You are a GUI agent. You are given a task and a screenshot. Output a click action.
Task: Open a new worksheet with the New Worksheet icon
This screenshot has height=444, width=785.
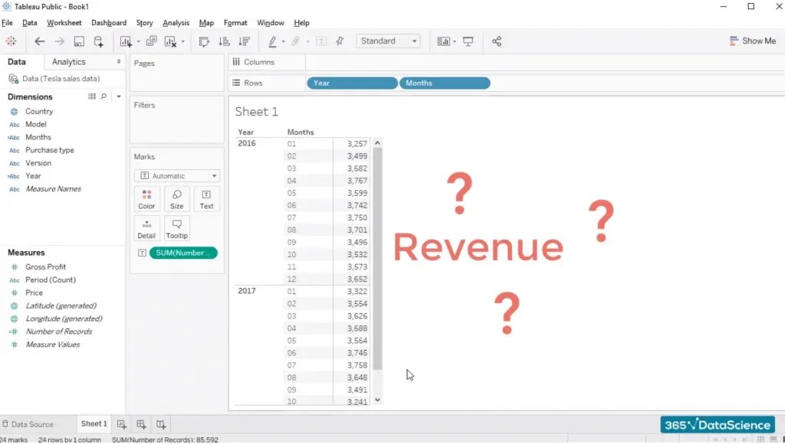coord(126,41)
